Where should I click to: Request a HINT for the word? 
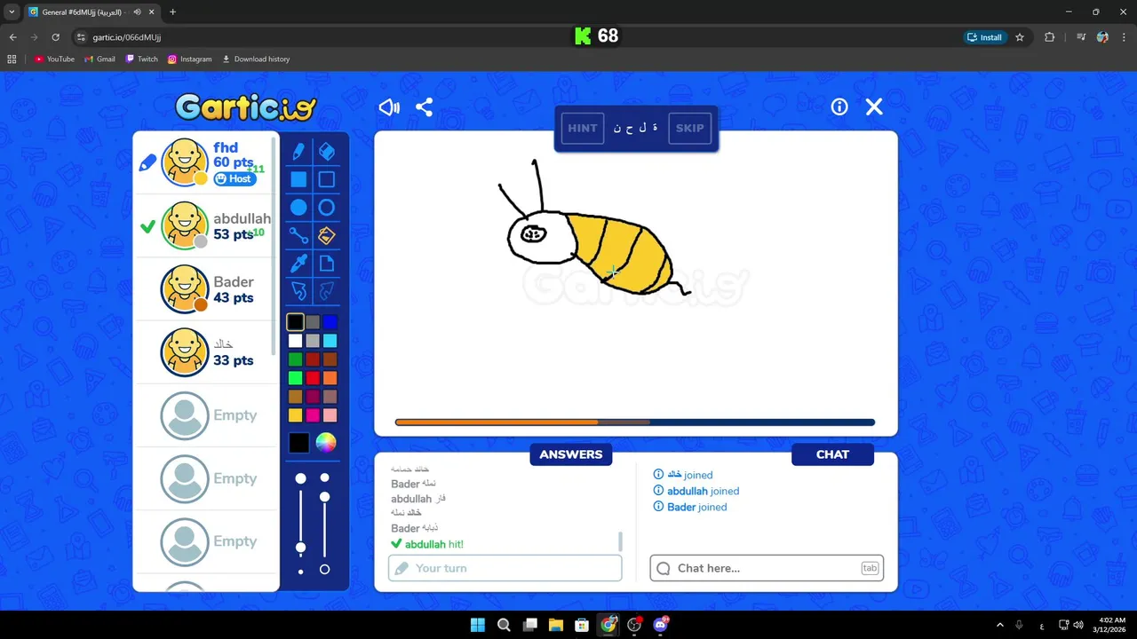[x=583, y=128]
